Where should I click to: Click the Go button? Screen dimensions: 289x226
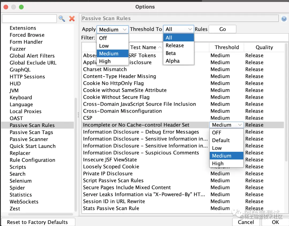pyautogui.click(x=222, y=29)
